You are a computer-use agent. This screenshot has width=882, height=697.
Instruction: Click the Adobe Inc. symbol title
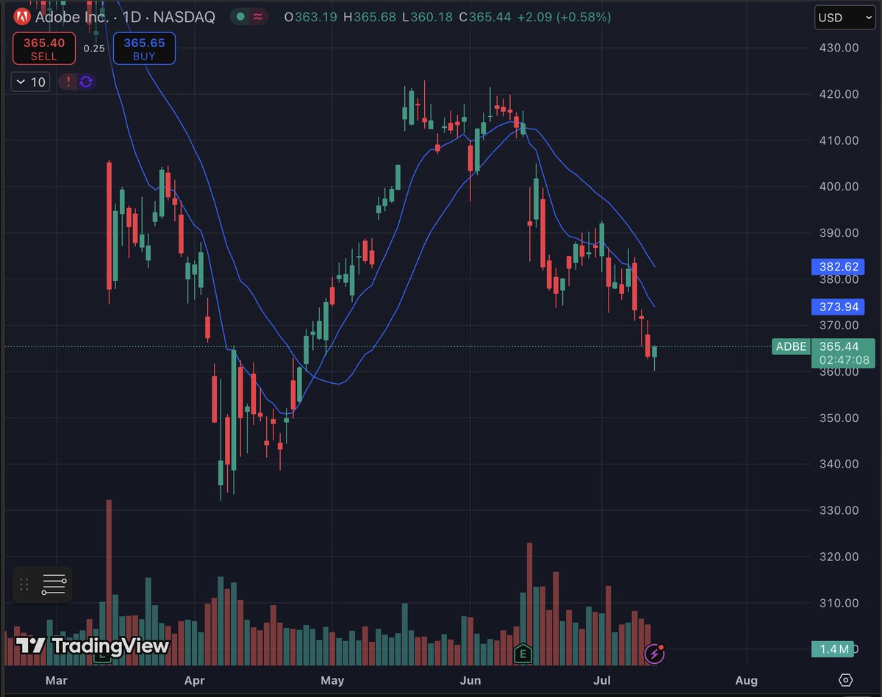[71, 17]
